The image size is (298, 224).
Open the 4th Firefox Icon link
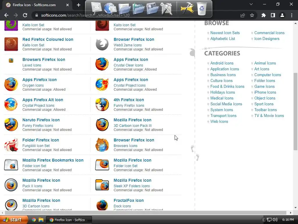coord(129,100)
